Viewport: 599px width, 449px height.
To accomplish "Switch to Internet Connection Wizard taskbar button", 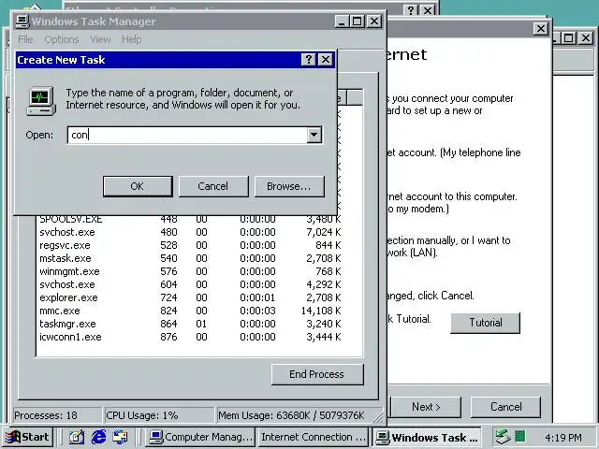I will [314, 437].
